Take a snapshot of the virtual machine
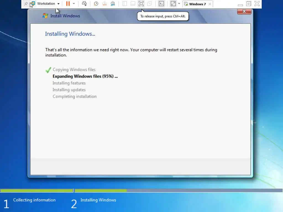 point(96,4)
